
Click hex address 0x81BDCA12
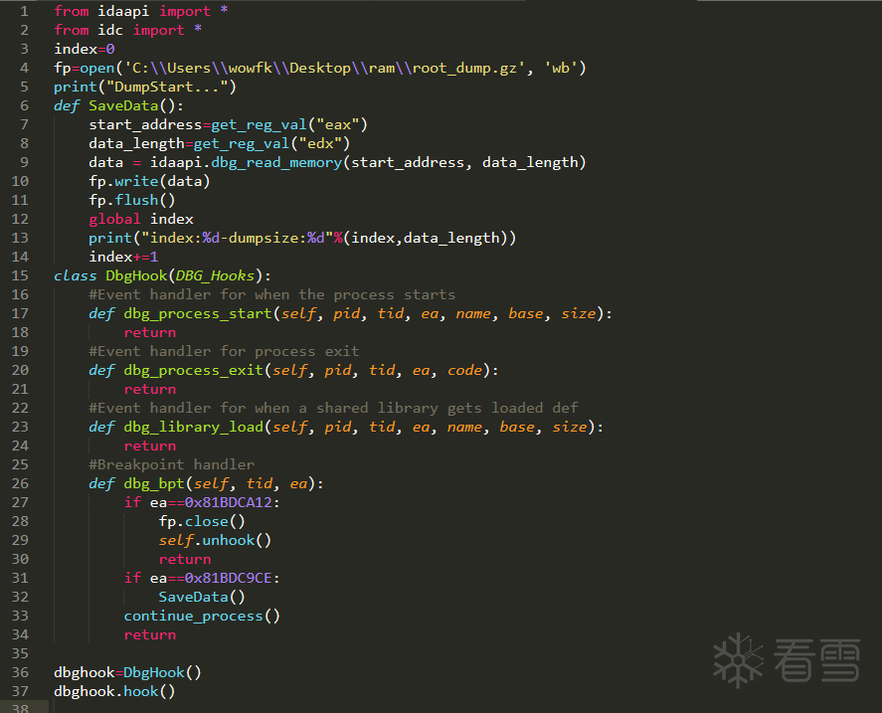point(229,502)
